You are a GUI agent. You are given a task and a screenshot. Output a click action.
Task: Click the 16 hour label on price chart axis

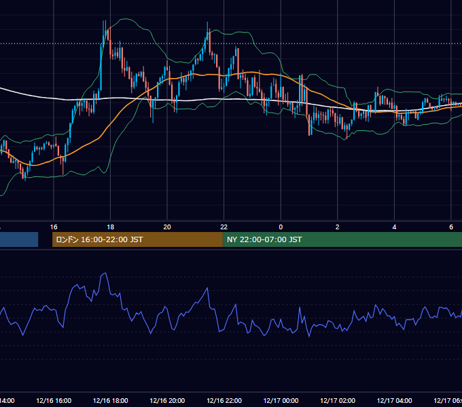point(54,227)
